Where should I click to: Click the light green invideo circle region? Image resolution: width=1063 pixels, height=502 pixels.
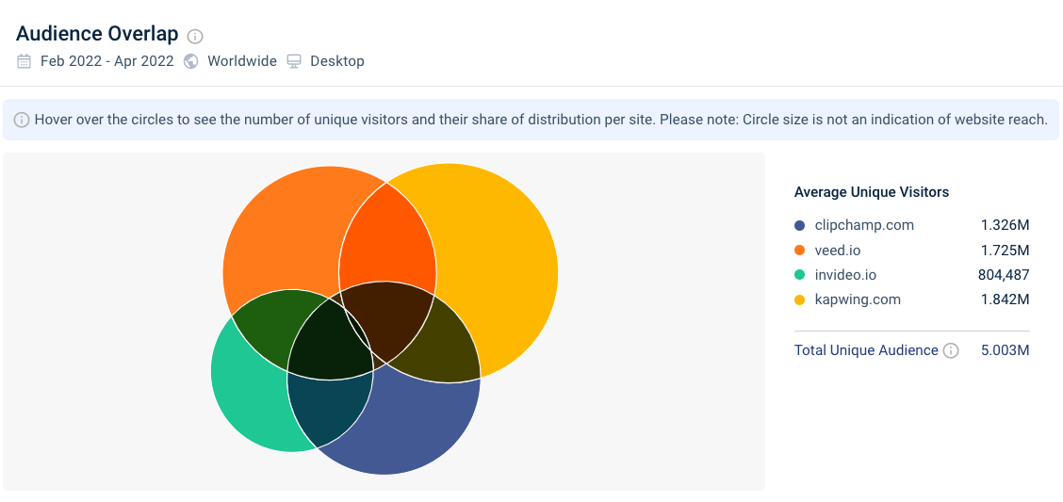tap(248, 399)
